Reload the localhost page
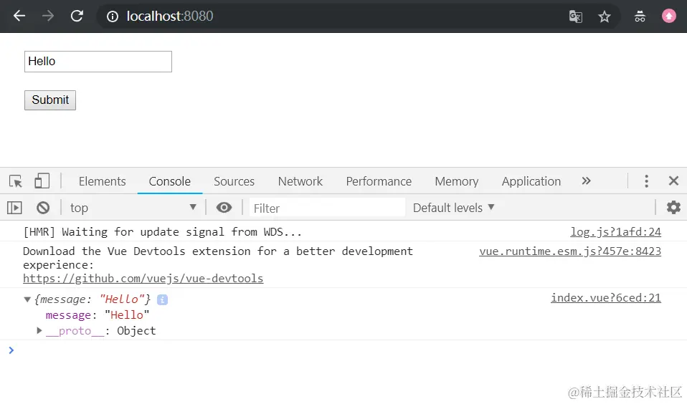Viewport: 687px width, 404px height. coord(77,16)
